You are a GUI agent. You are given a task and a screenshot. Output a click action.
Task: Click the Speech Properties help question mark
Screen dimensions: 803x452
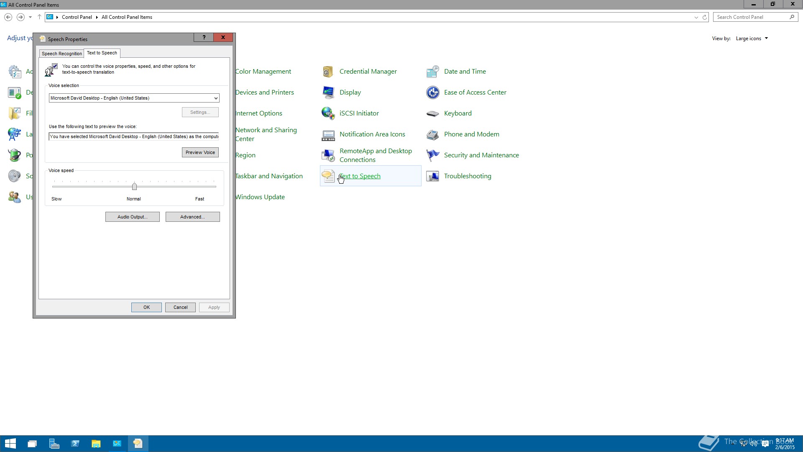pos(204,37)
